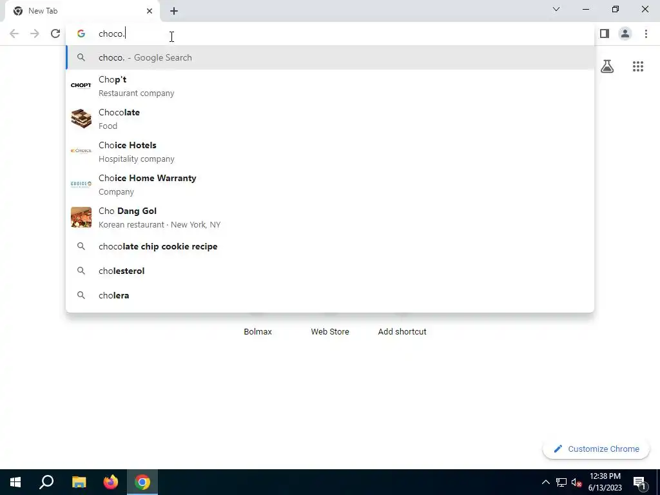Screen dimensions: 660x495
Task: Reload the current page
Action: 55,34
